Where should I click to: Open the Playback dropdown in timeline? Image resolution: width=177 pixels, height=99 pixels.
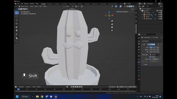click(x=22, y=87)
